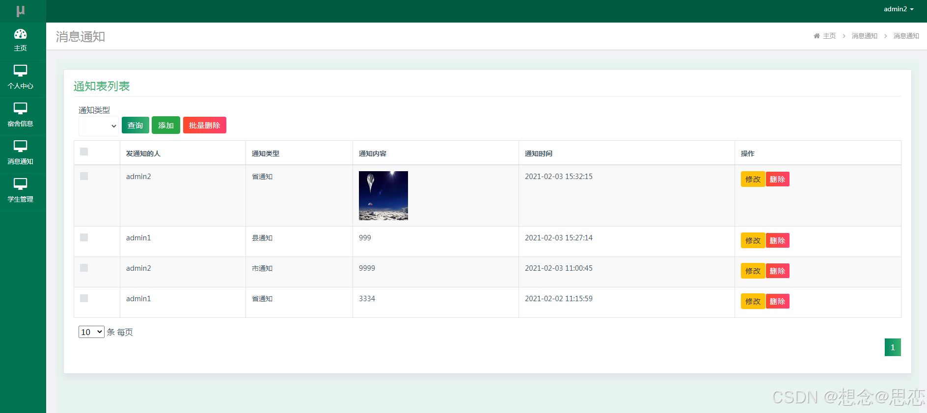Click the 通知时间 column header
This screenshot has height=413, width=927.
[539, 154]
